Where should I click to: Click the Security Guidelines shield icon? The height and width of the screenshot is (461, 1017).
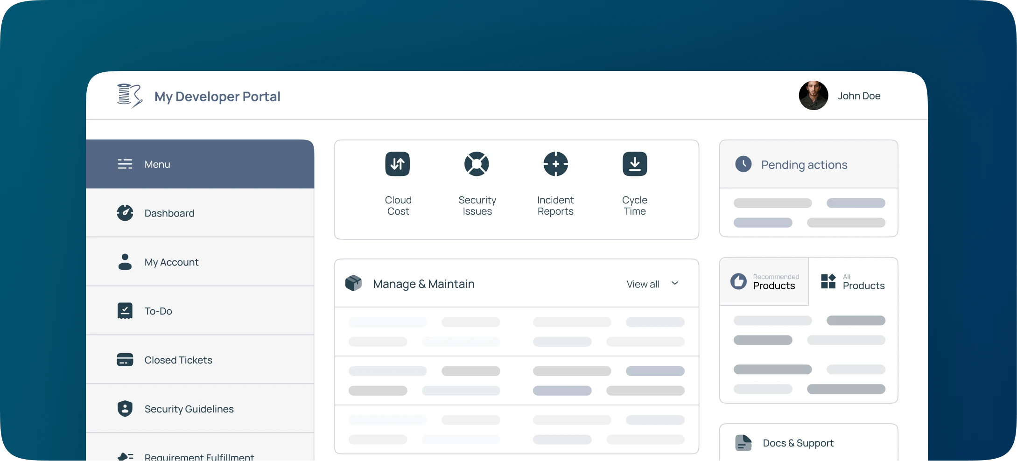point(125,408)
